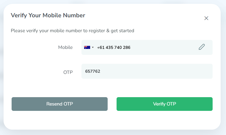Click the OTP field label
The image size is (226, 135).
(x=68, y=72)
